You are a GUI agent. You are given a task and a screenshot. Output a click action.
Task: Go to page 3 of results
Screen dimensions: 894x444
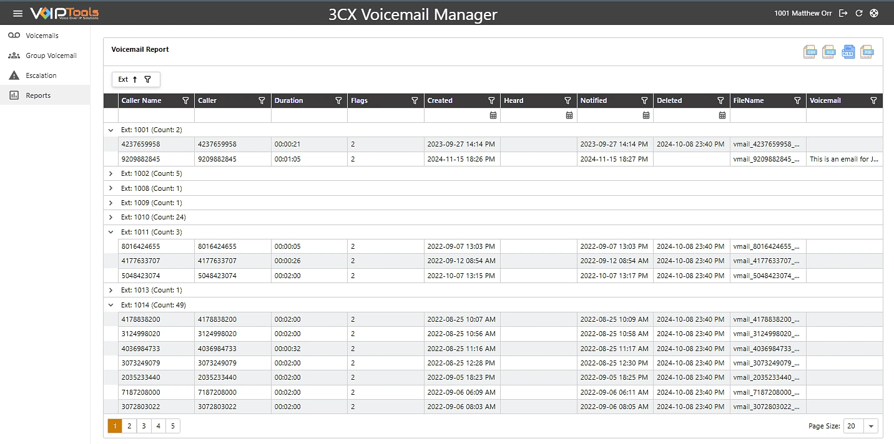click(x=144, y=426)
